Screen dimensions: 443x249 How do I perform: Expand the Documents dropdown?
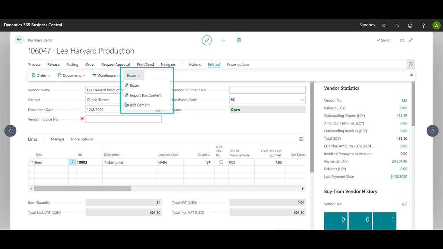84,75
